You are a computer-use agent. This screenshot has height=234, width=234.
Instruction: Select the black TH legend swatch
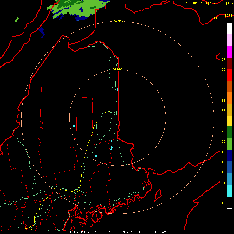point(230,202)
